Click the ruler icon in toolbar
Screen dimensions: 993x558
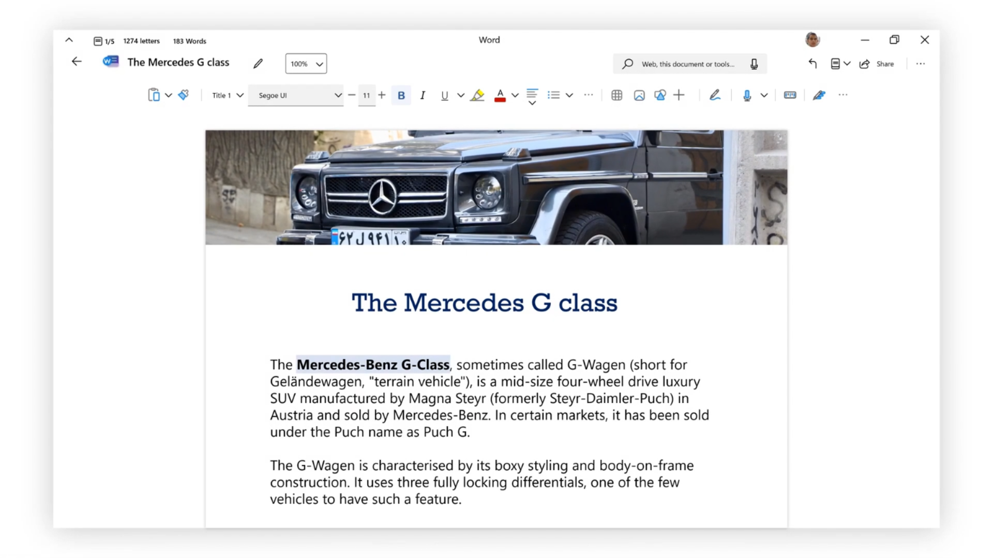tap(790, 95)
